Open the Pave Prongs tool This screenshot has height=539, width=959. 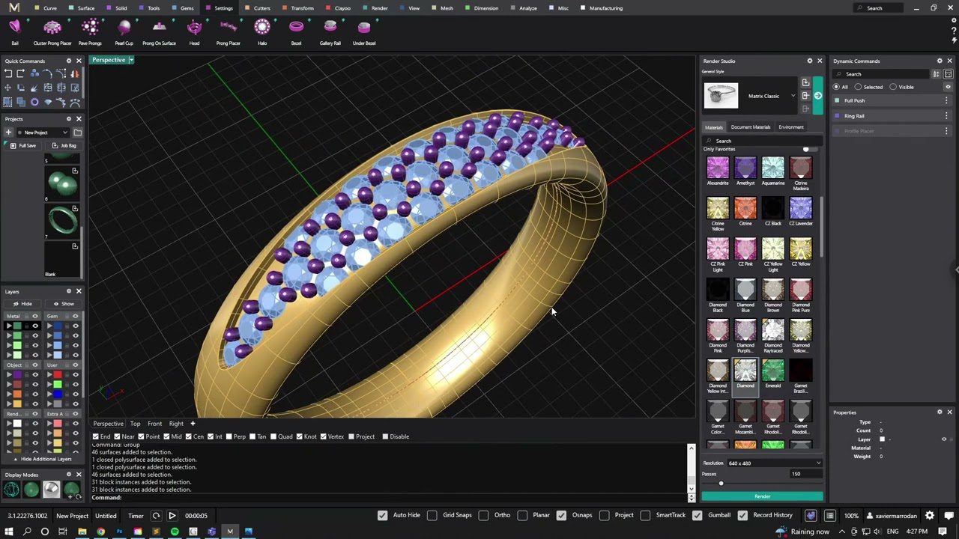click(x=90, y=28)
